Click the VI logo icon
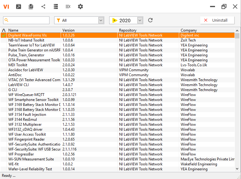The width and height of the screenshot is (241, 179). coord(6,7)
